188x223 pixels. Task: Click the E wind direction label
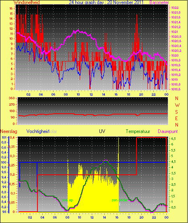coord(176,118)
